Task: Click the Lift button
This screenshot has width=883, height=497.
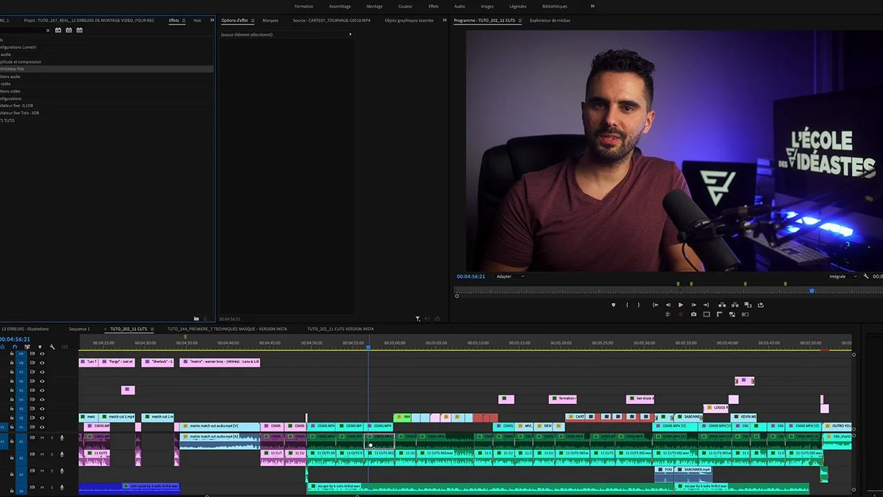Action: [x=722, y=304]
